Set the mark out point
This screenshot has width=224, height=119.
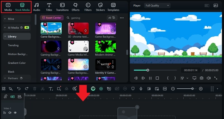(x=175, y=78)
